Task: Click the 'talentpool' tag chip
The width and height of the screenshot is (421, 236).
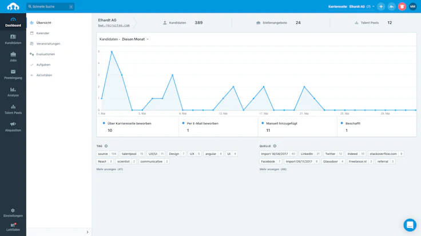Action: (133, 154)
